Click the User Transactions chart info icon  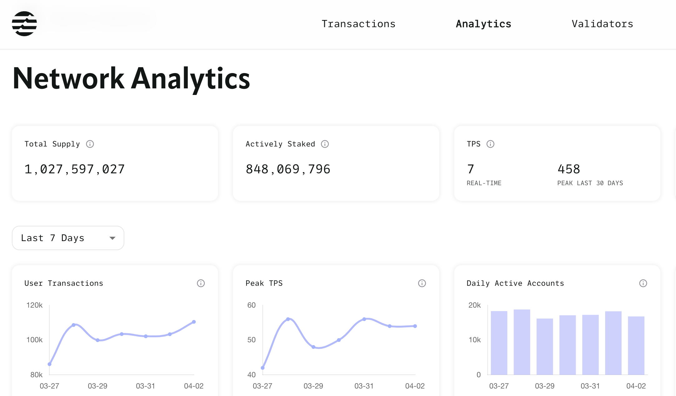point(201,283)
